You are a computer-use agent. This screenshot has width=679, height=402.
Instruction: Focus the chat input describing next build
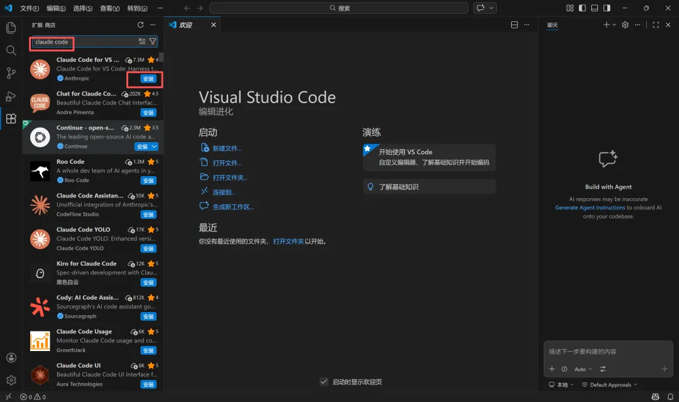pos(608,351)
